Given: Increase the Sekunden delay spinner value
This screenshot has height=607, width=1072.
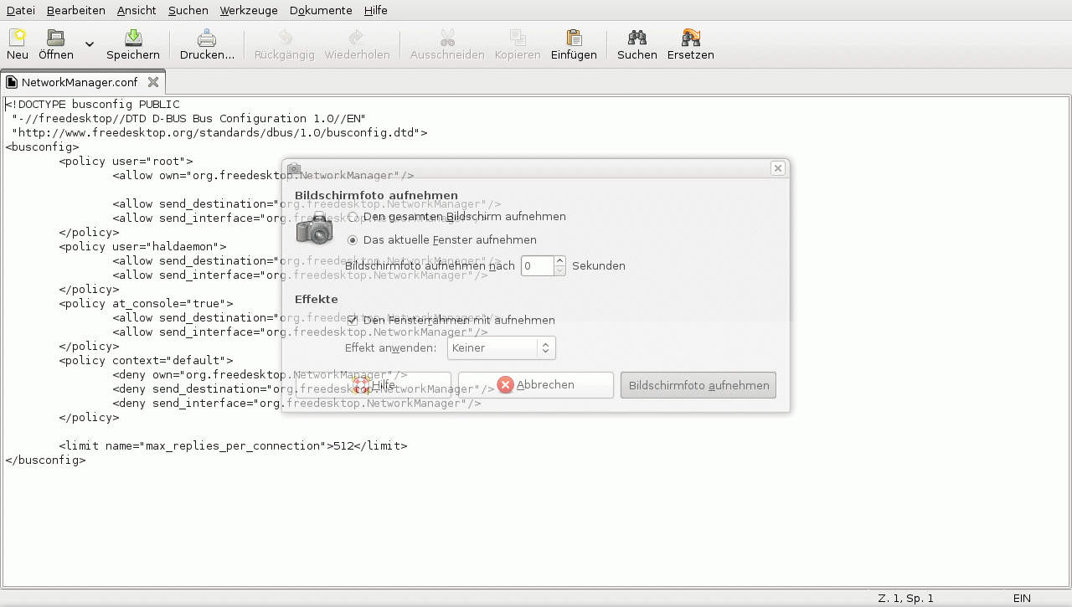Looking at the screenshot, I should point(559,261).
